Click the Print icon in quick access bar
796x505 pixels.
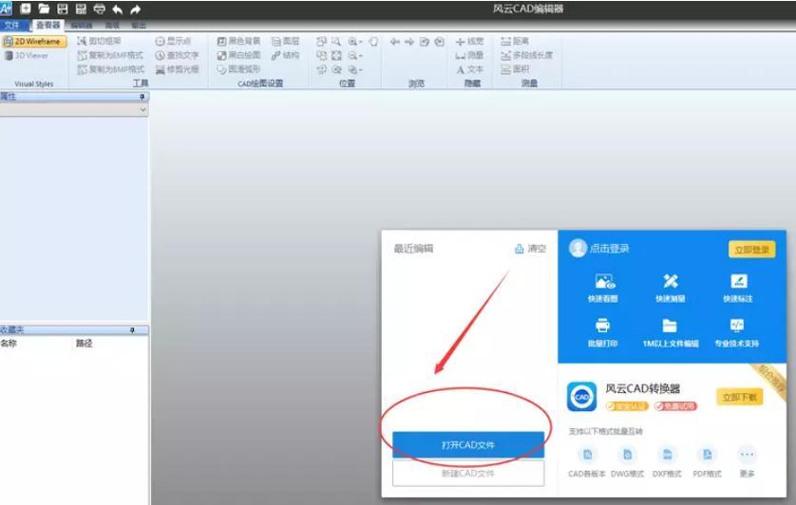point(99,9)
